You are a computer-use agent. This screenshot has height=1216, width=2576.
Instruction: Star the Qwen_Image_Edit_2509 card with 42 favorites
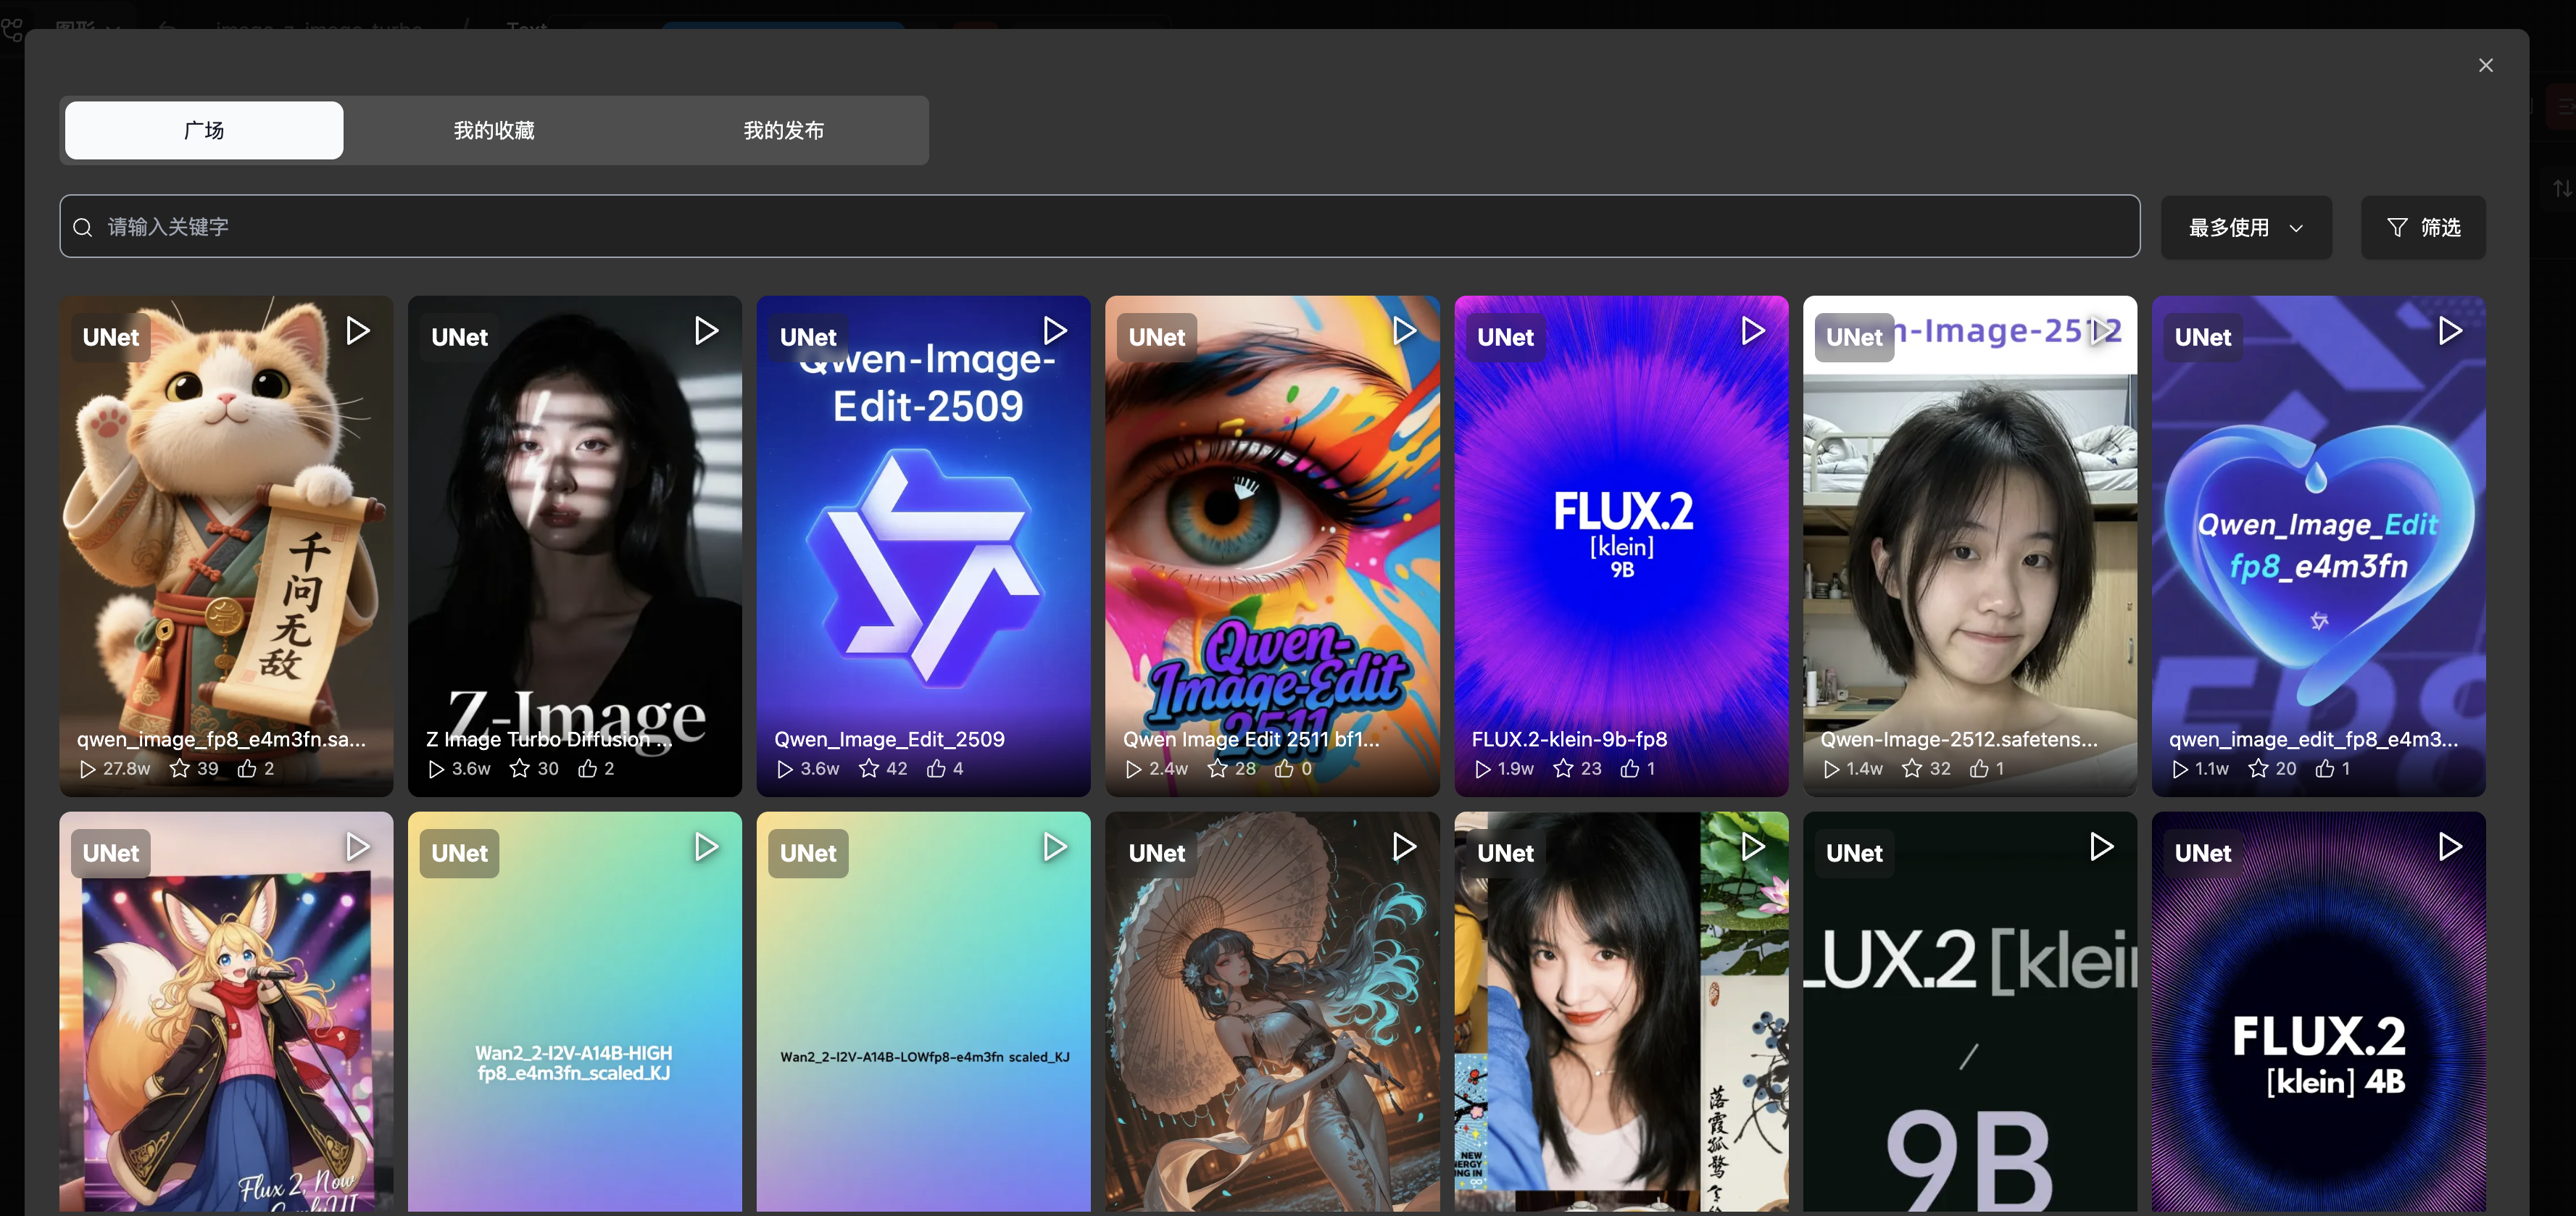point(869,768)
